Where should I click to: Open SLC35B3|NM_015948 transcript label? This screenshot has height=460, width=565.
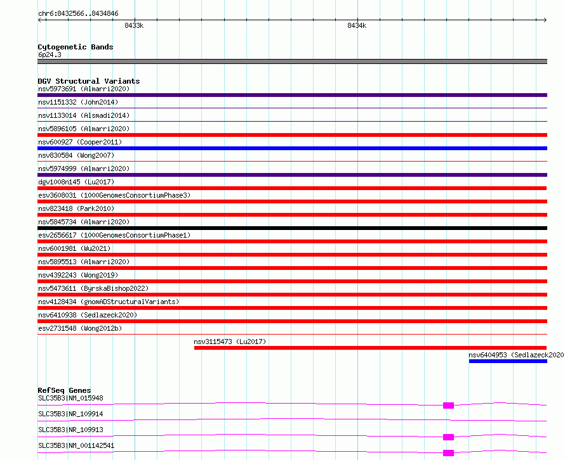point(70,398)
